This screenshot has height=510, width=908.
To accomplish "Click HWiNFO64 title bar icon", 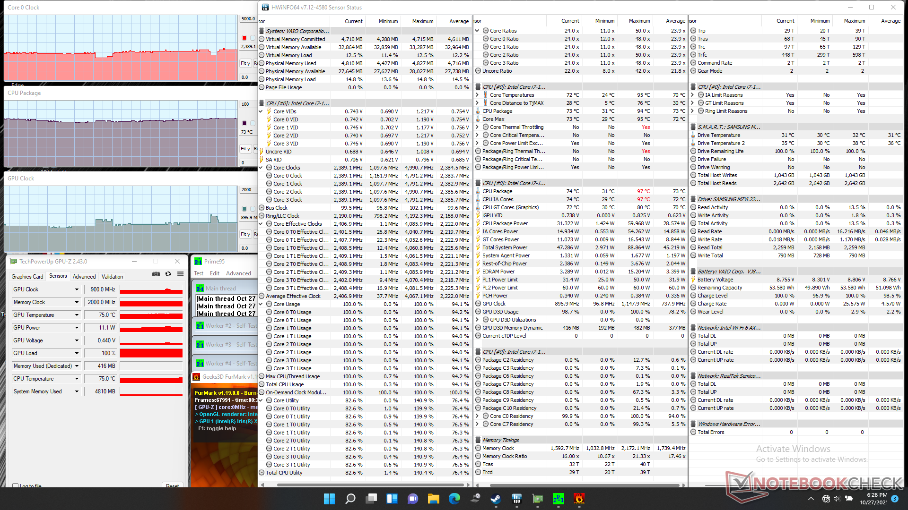I will pyautogui.click(x=265, y=7).
